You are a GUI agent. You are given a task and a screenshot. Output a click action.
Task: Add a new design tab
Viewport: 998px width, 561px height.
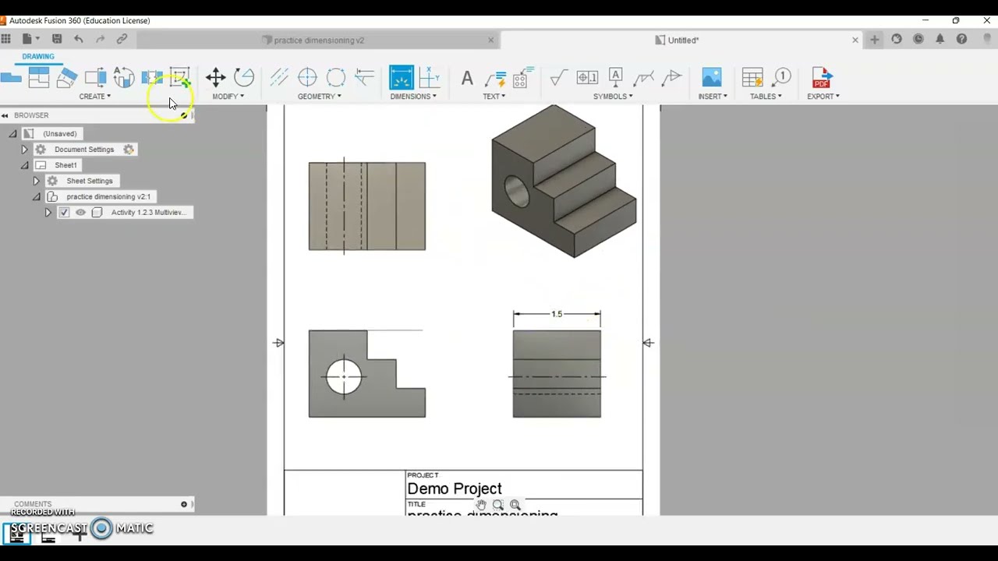point(875,40)
